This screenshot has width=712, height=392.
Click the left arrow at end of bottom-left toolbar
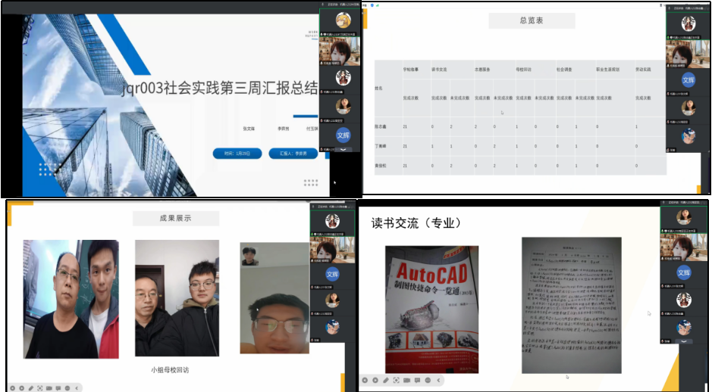tap(76, 387)
